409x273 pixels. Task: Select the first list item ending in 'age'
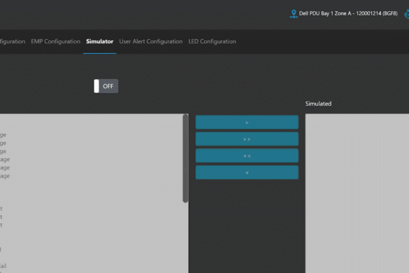(5, 160)
